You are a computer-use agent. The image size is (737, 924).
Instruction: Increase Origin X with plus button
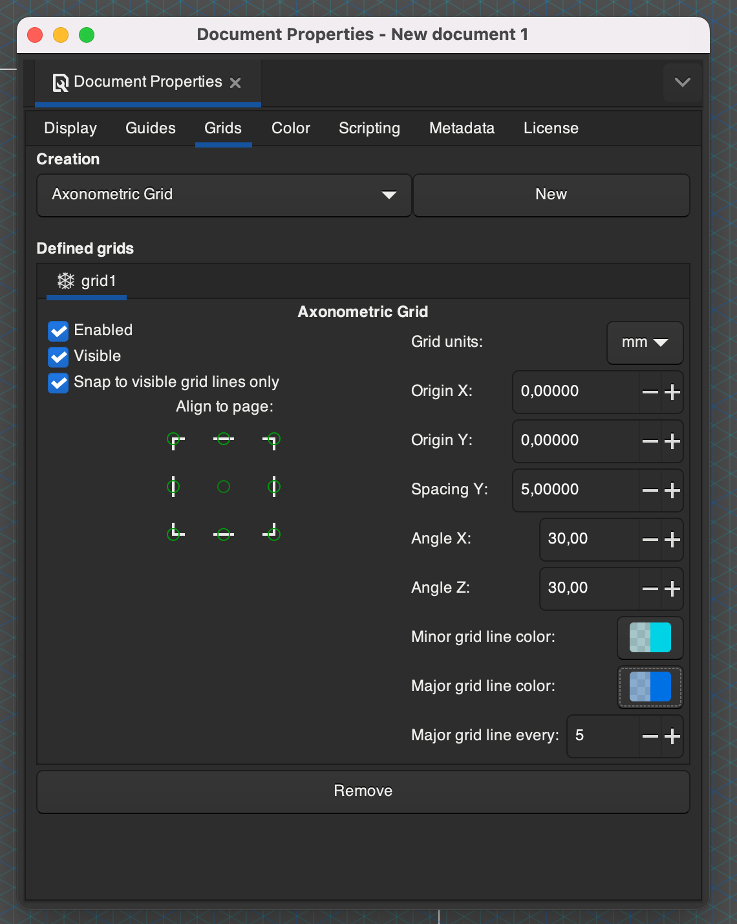(x=672, y=392)
